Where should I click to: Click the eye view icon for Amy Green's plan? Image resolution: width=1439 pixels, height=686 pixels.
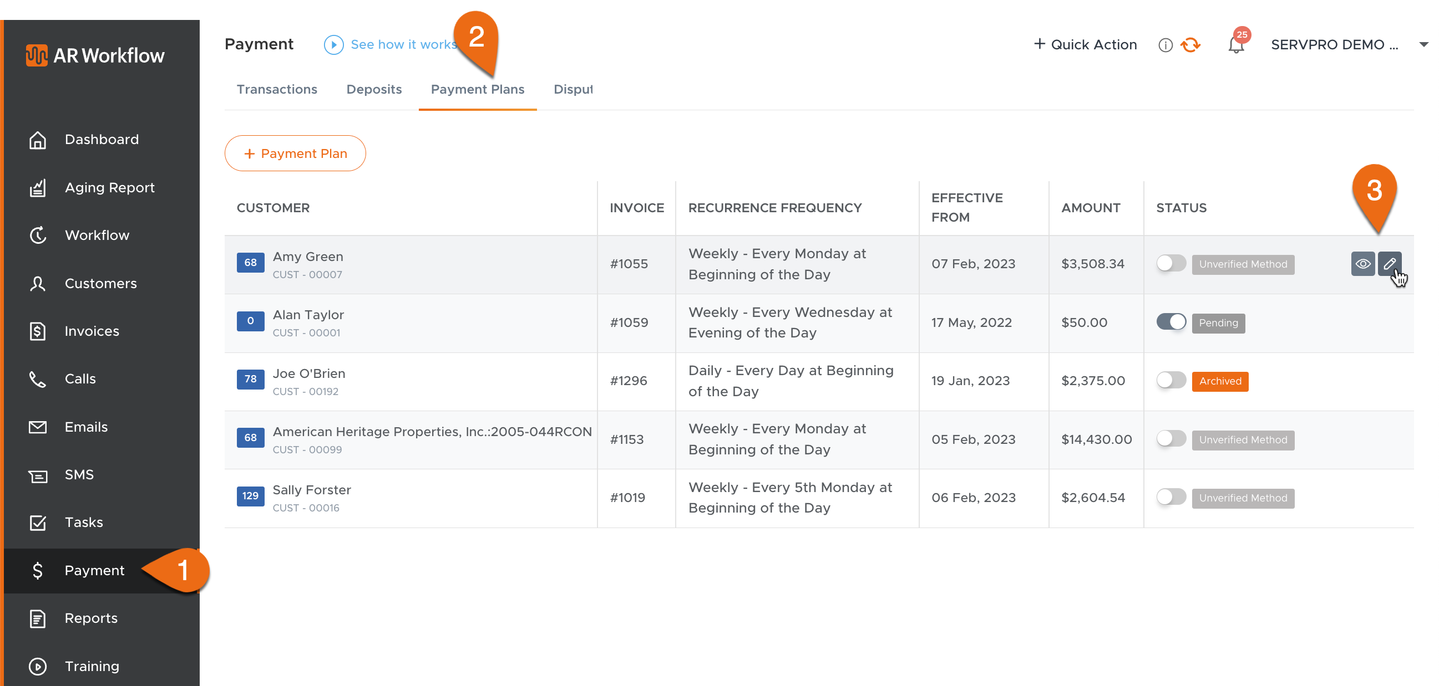[1362, 263]
